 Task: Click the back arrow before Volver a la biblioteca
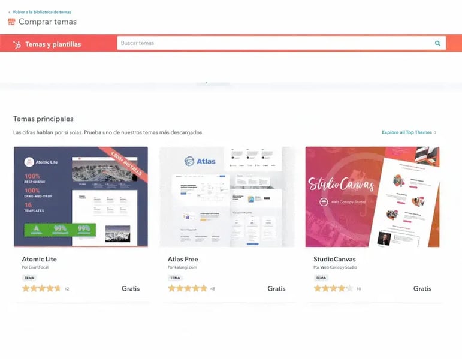pos(9,12)
